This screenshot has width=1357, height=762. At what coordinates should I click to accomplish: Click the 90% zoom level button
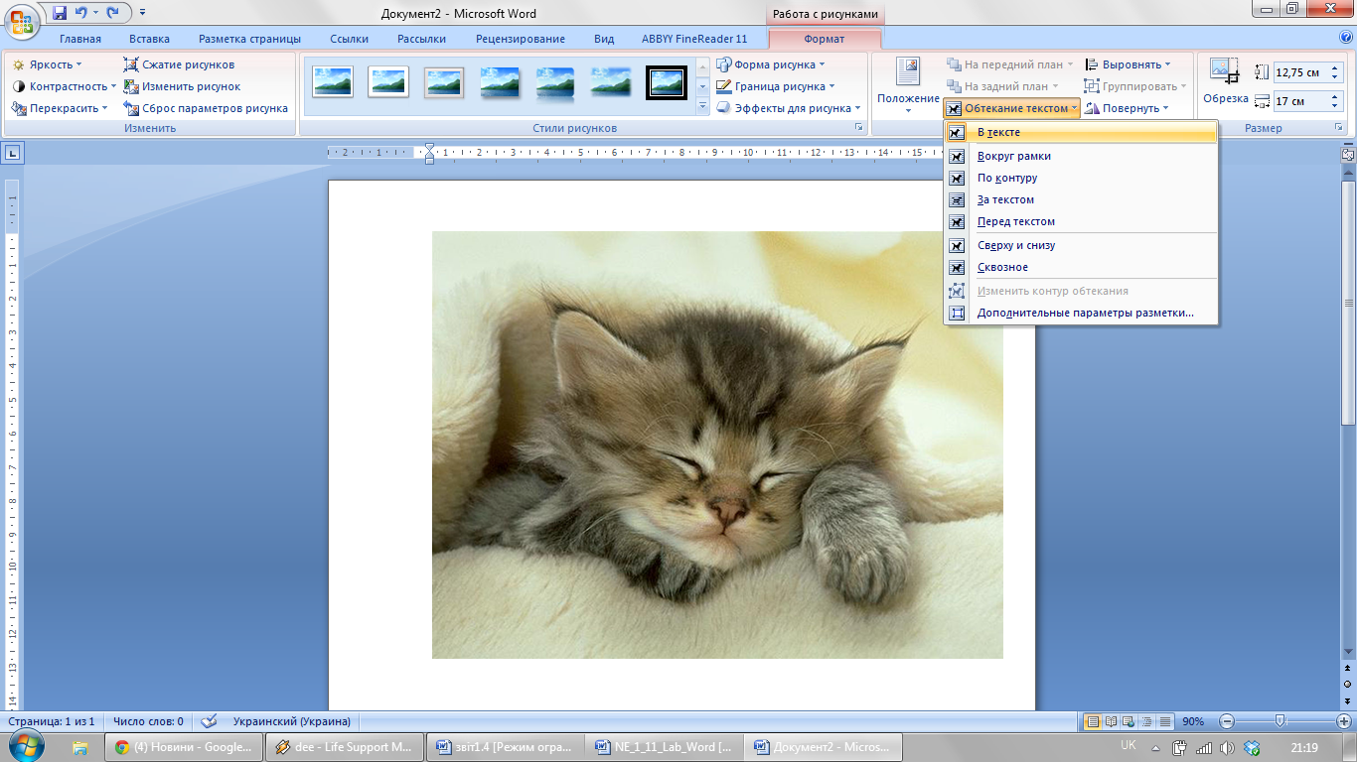click(x=1193, y=721)
